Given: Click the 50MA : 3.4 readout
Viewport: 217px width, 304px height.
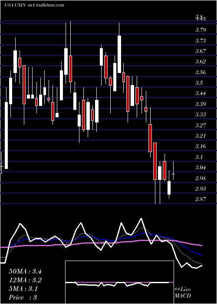Looking at the screenshot, I should pos(25,271).
